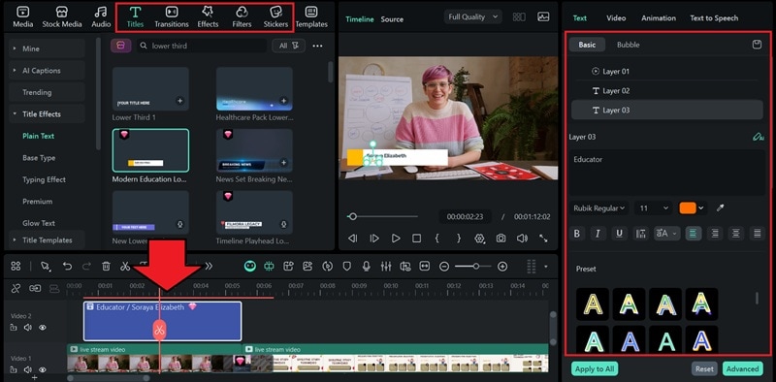This screenshot has width=776, height=382.
Task: Open the Effects panel
Action: (x=208, y=16)
